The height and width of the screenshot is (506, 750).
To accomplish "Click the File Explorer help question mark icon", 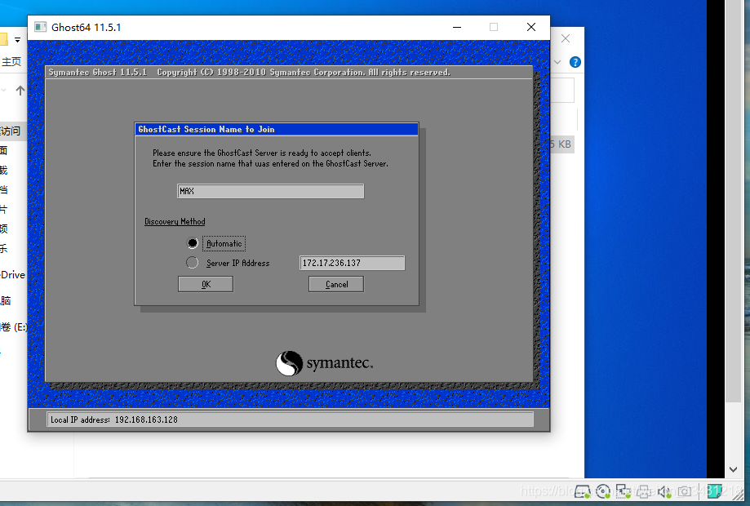I will tap(575, 62).
